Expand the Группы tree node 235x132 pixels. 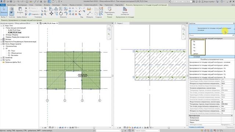(x=1, y=60)
